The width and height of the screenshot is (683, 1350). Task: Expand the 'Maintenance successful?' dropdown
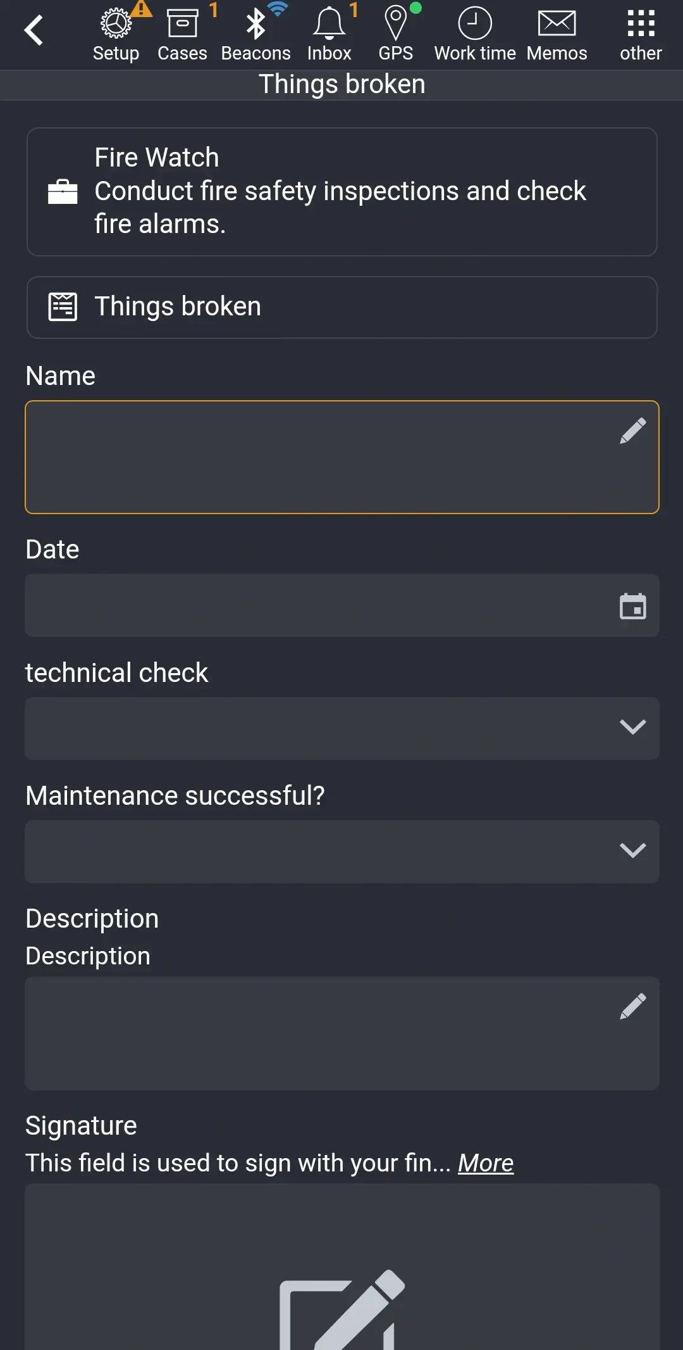click(632, 851)
